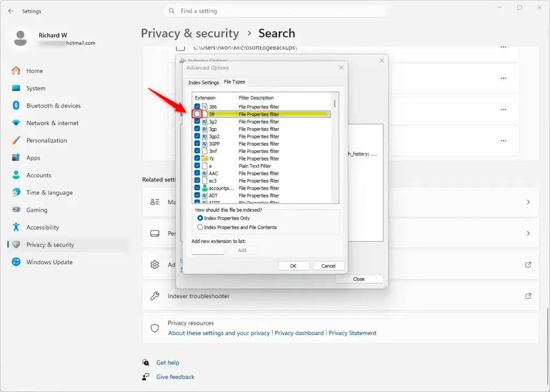Viewport: 550px width, 392px height.
Task: Uncheck the AAC extension checkbox
Action: click(x=197, y=173)
